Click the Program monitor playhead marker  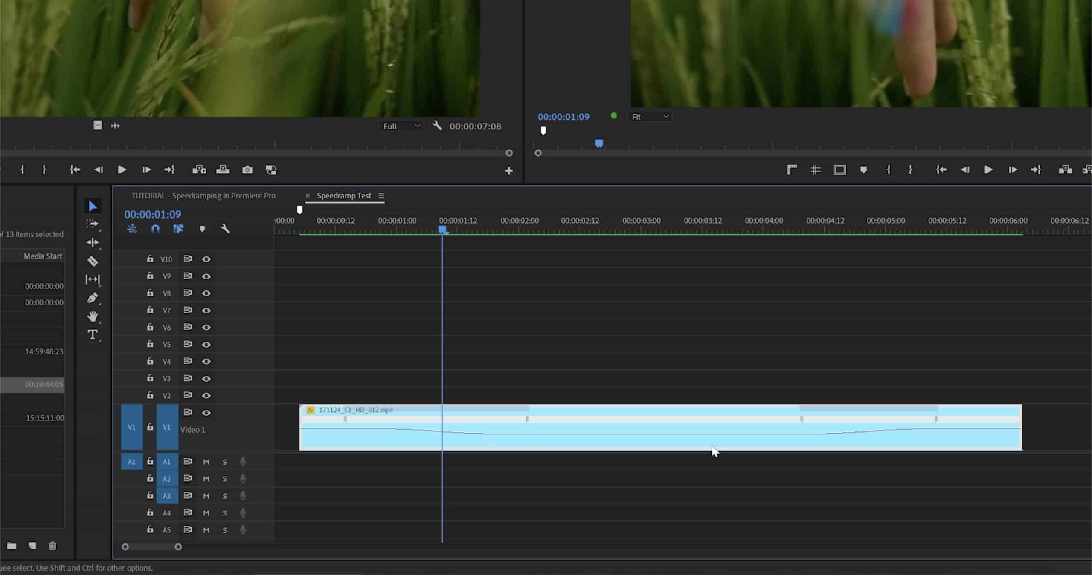point(599,144)
